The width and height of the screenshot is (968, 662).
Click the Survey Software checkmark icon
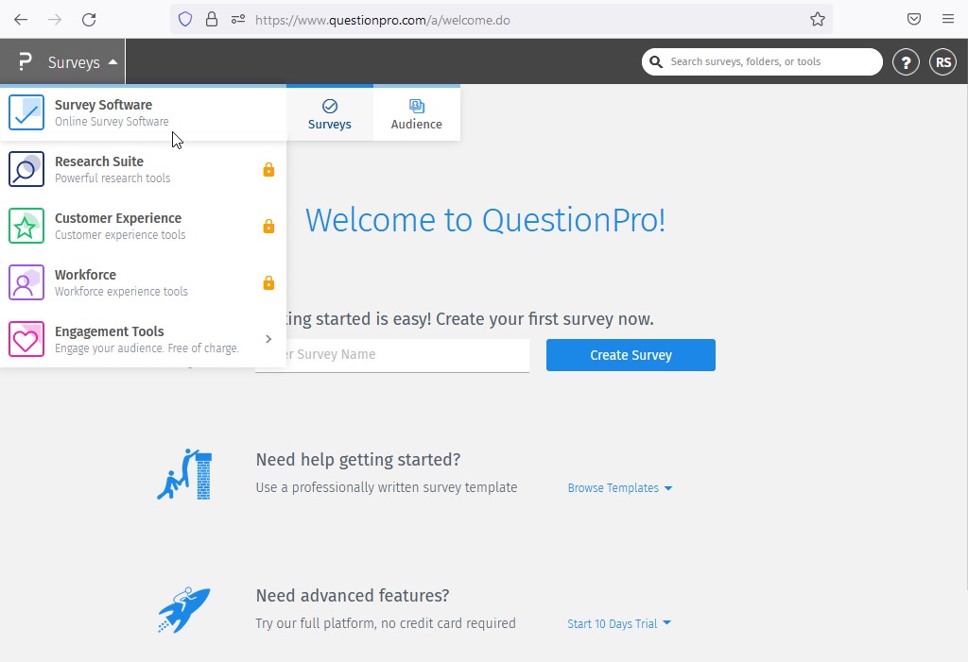point(26,112)
